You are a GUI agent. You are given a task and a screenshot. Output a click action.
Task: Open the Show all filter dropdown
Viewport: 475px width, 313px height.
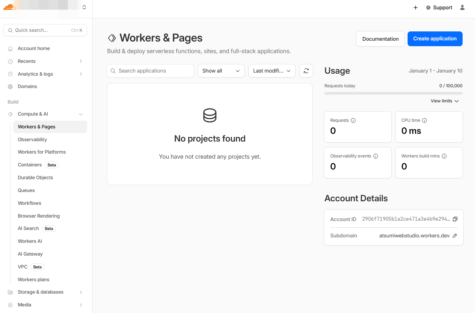click(221, 71)
